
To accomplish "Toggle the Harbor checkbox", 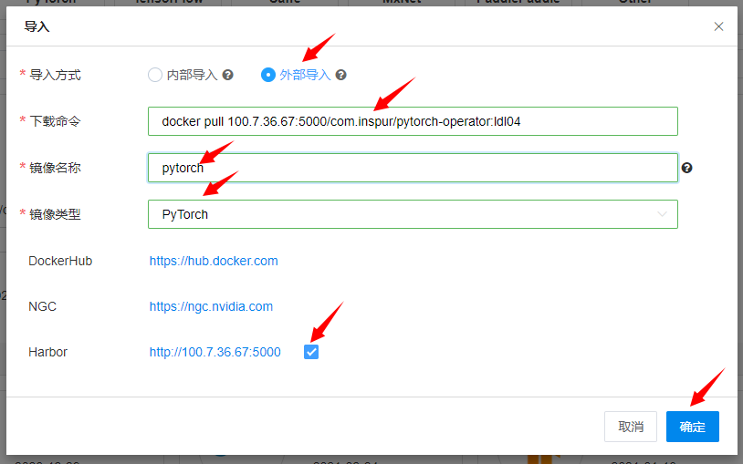I will pyautogui.click(x=311, y=352).
